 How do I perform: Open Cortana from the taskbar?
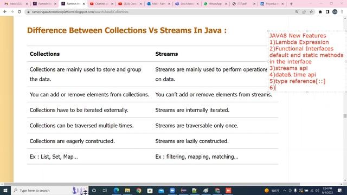[94, 190]
